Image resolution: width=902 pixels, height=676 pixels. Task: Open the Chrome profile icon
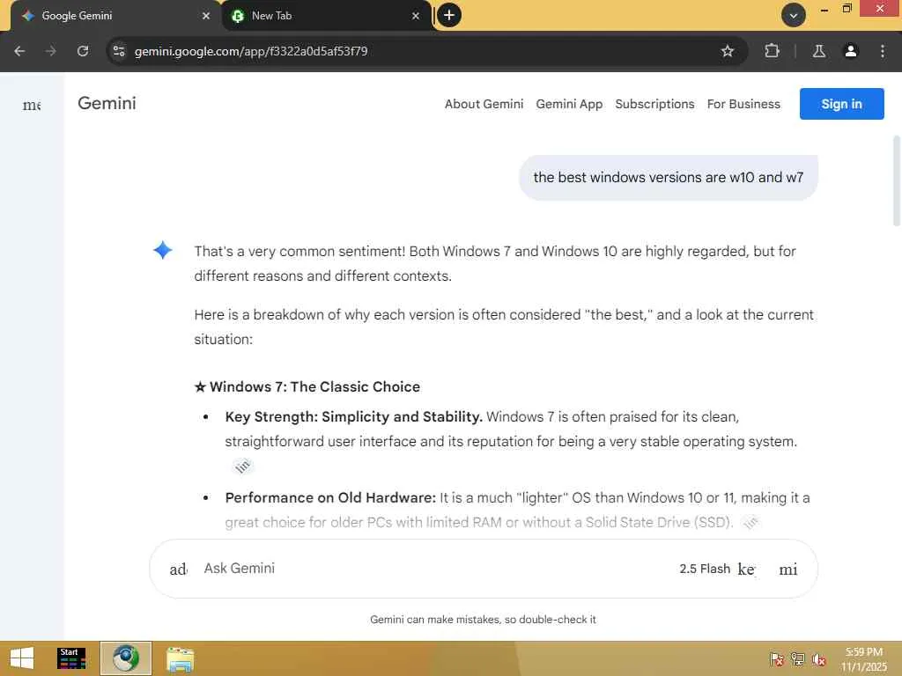point(851,51)
